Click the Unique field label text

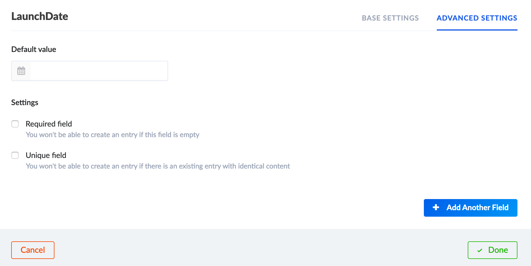click(x=46, y=155)
